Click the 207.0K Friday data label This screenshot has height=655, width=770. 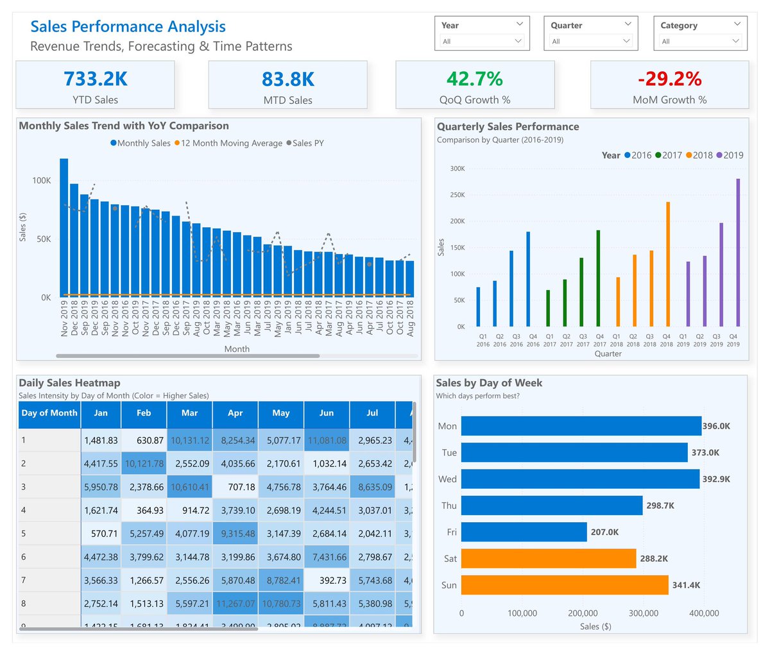pyautogui.click(x=604, y=532)
